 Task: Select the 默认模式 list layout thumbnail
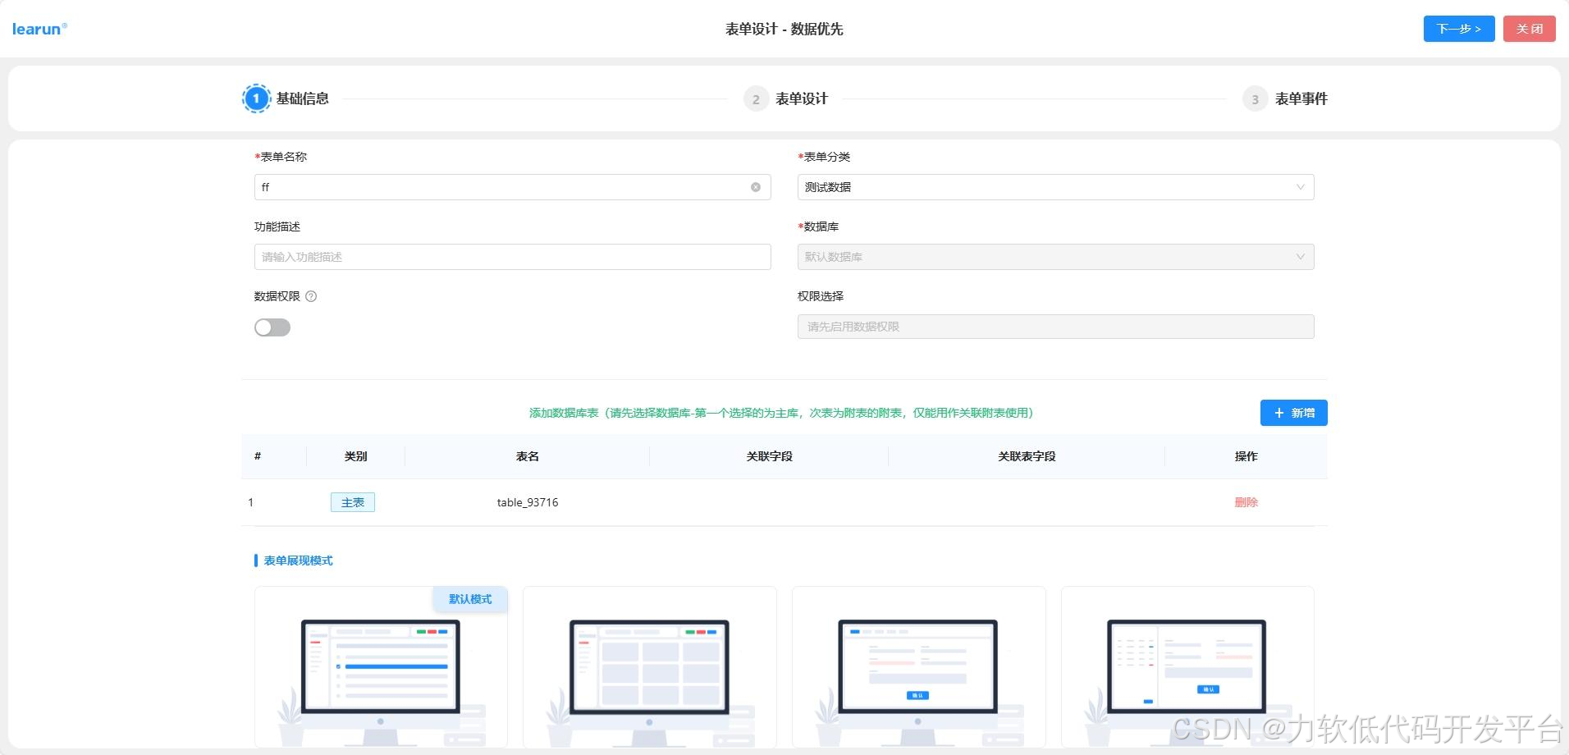(x=381, y=666)
